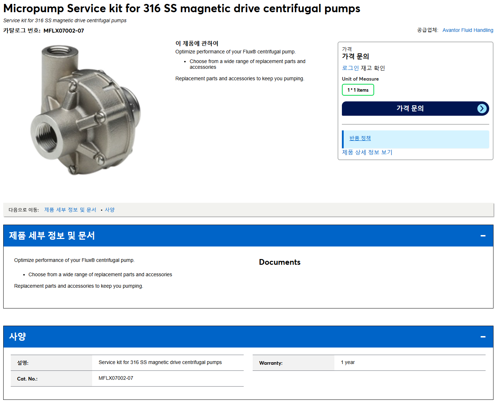The height and width of the screenshot is (407, 496).
Task: Click the 카탈로그 번호 label
Action: 22,31
